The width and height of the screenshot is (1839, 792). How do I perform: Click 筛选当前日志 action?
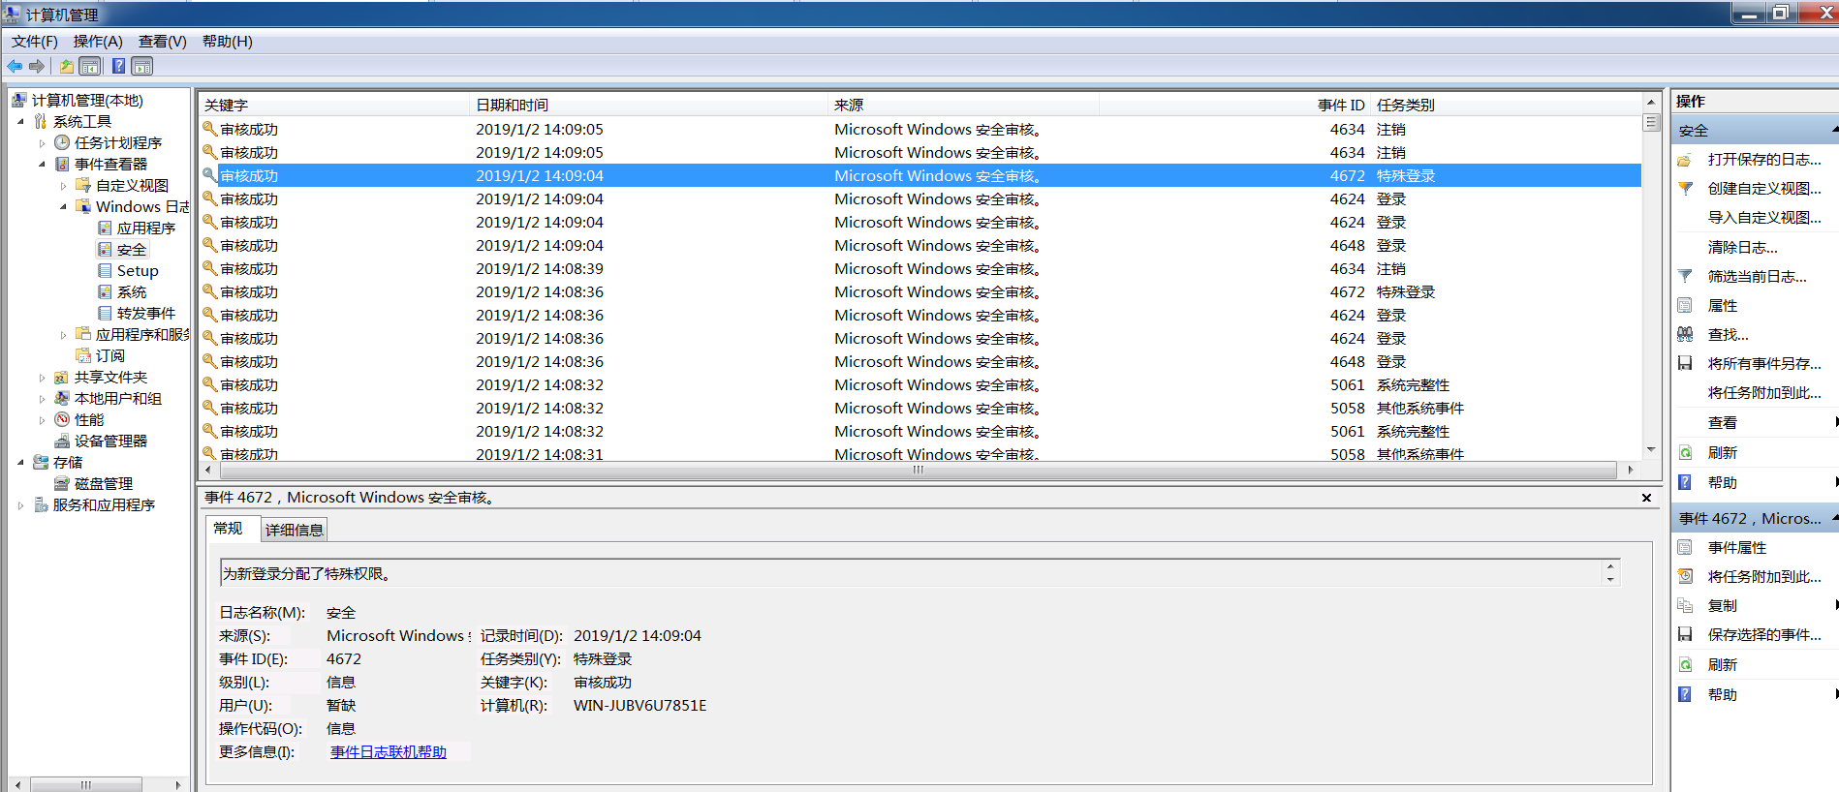point(1757,276)
